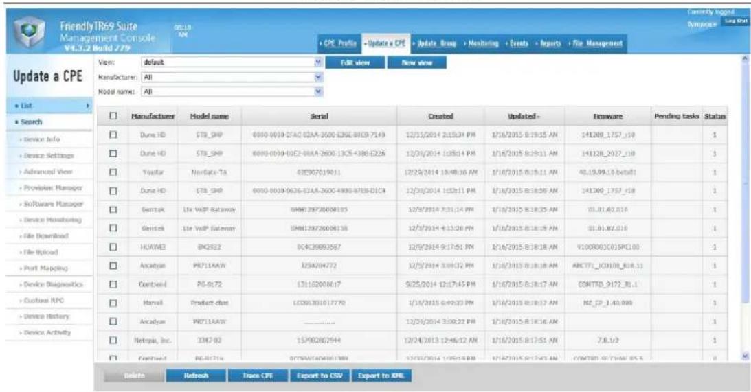
Task: Click the Yealink manufacturer cell
Action: pyautogui.click(x=153, y=172)
